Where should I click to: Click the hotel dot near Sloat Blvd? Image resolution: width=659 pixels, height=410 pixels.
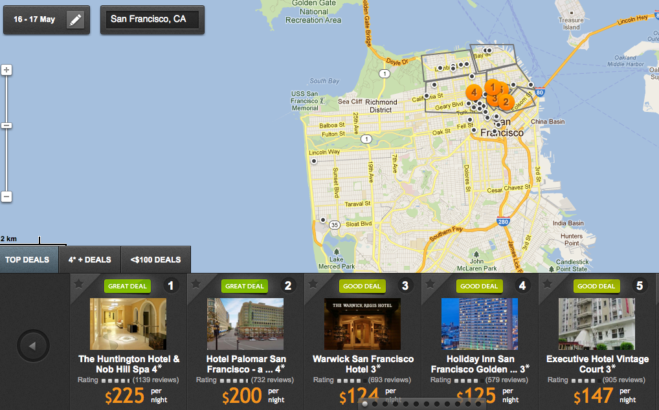click(323, 220)
